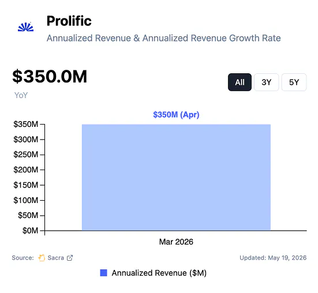Screen dimensions: 318x293
Task: Click the Annualized Revenue Growth Rate subtitle
Action: coord(164,38)
